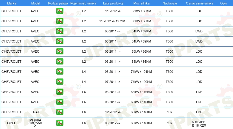Click the Rodzaj paliwa column header
233x129 pixels.
pos(58,3)
